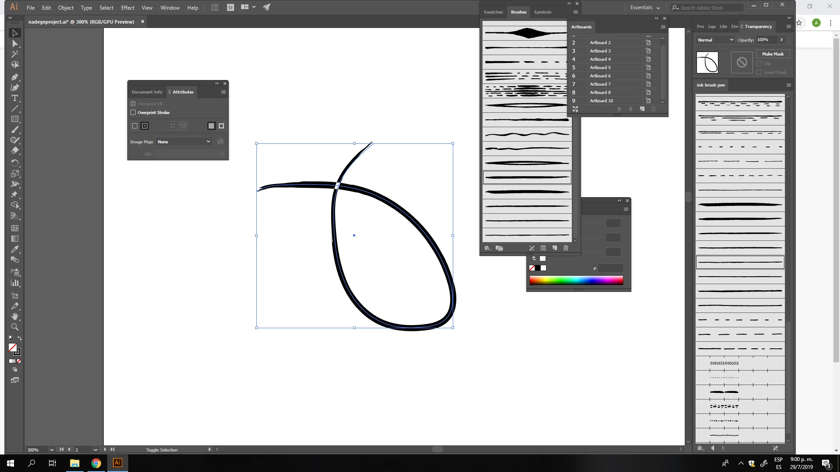Select the Magic Wand tool
840x472 pixels.
14,54
